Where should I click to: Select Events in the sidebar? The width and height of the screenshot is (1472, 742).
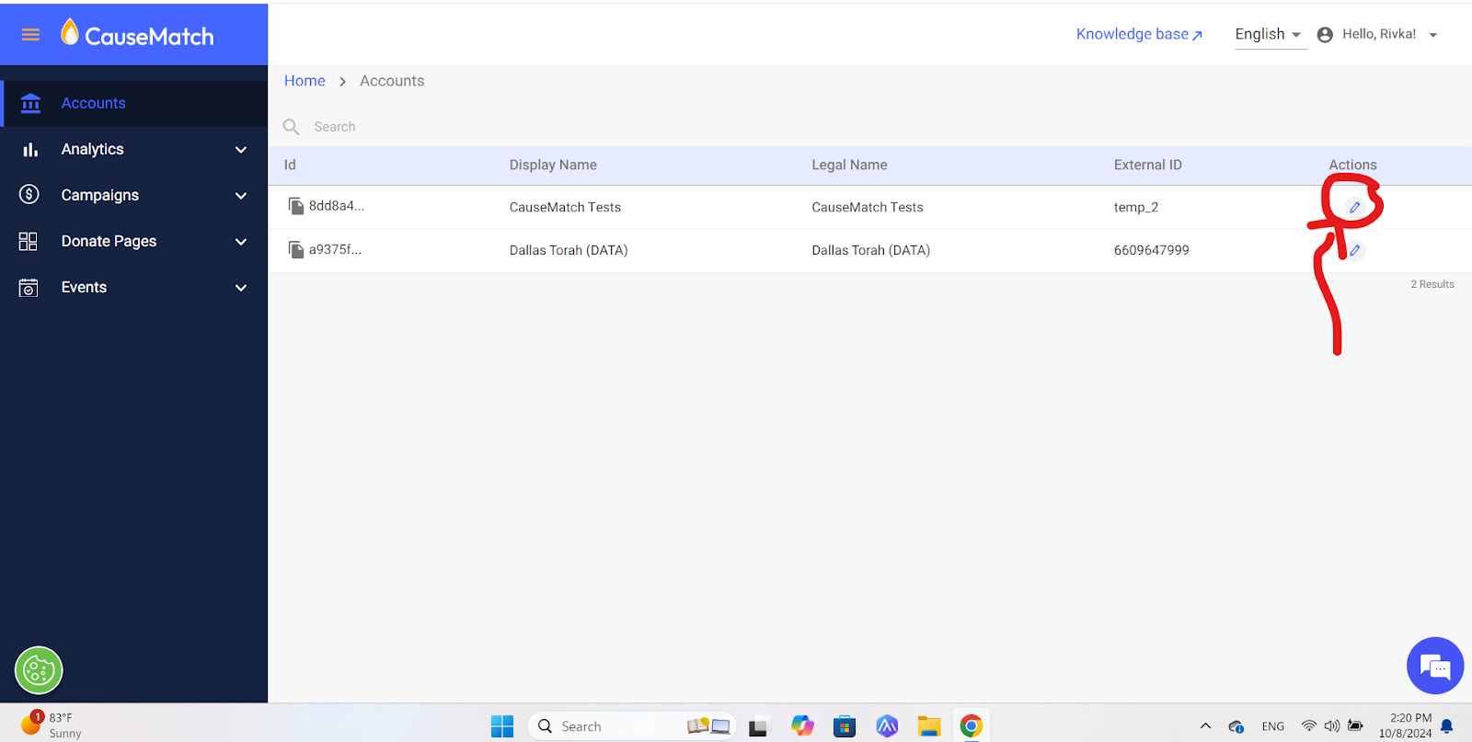[84, 287]
